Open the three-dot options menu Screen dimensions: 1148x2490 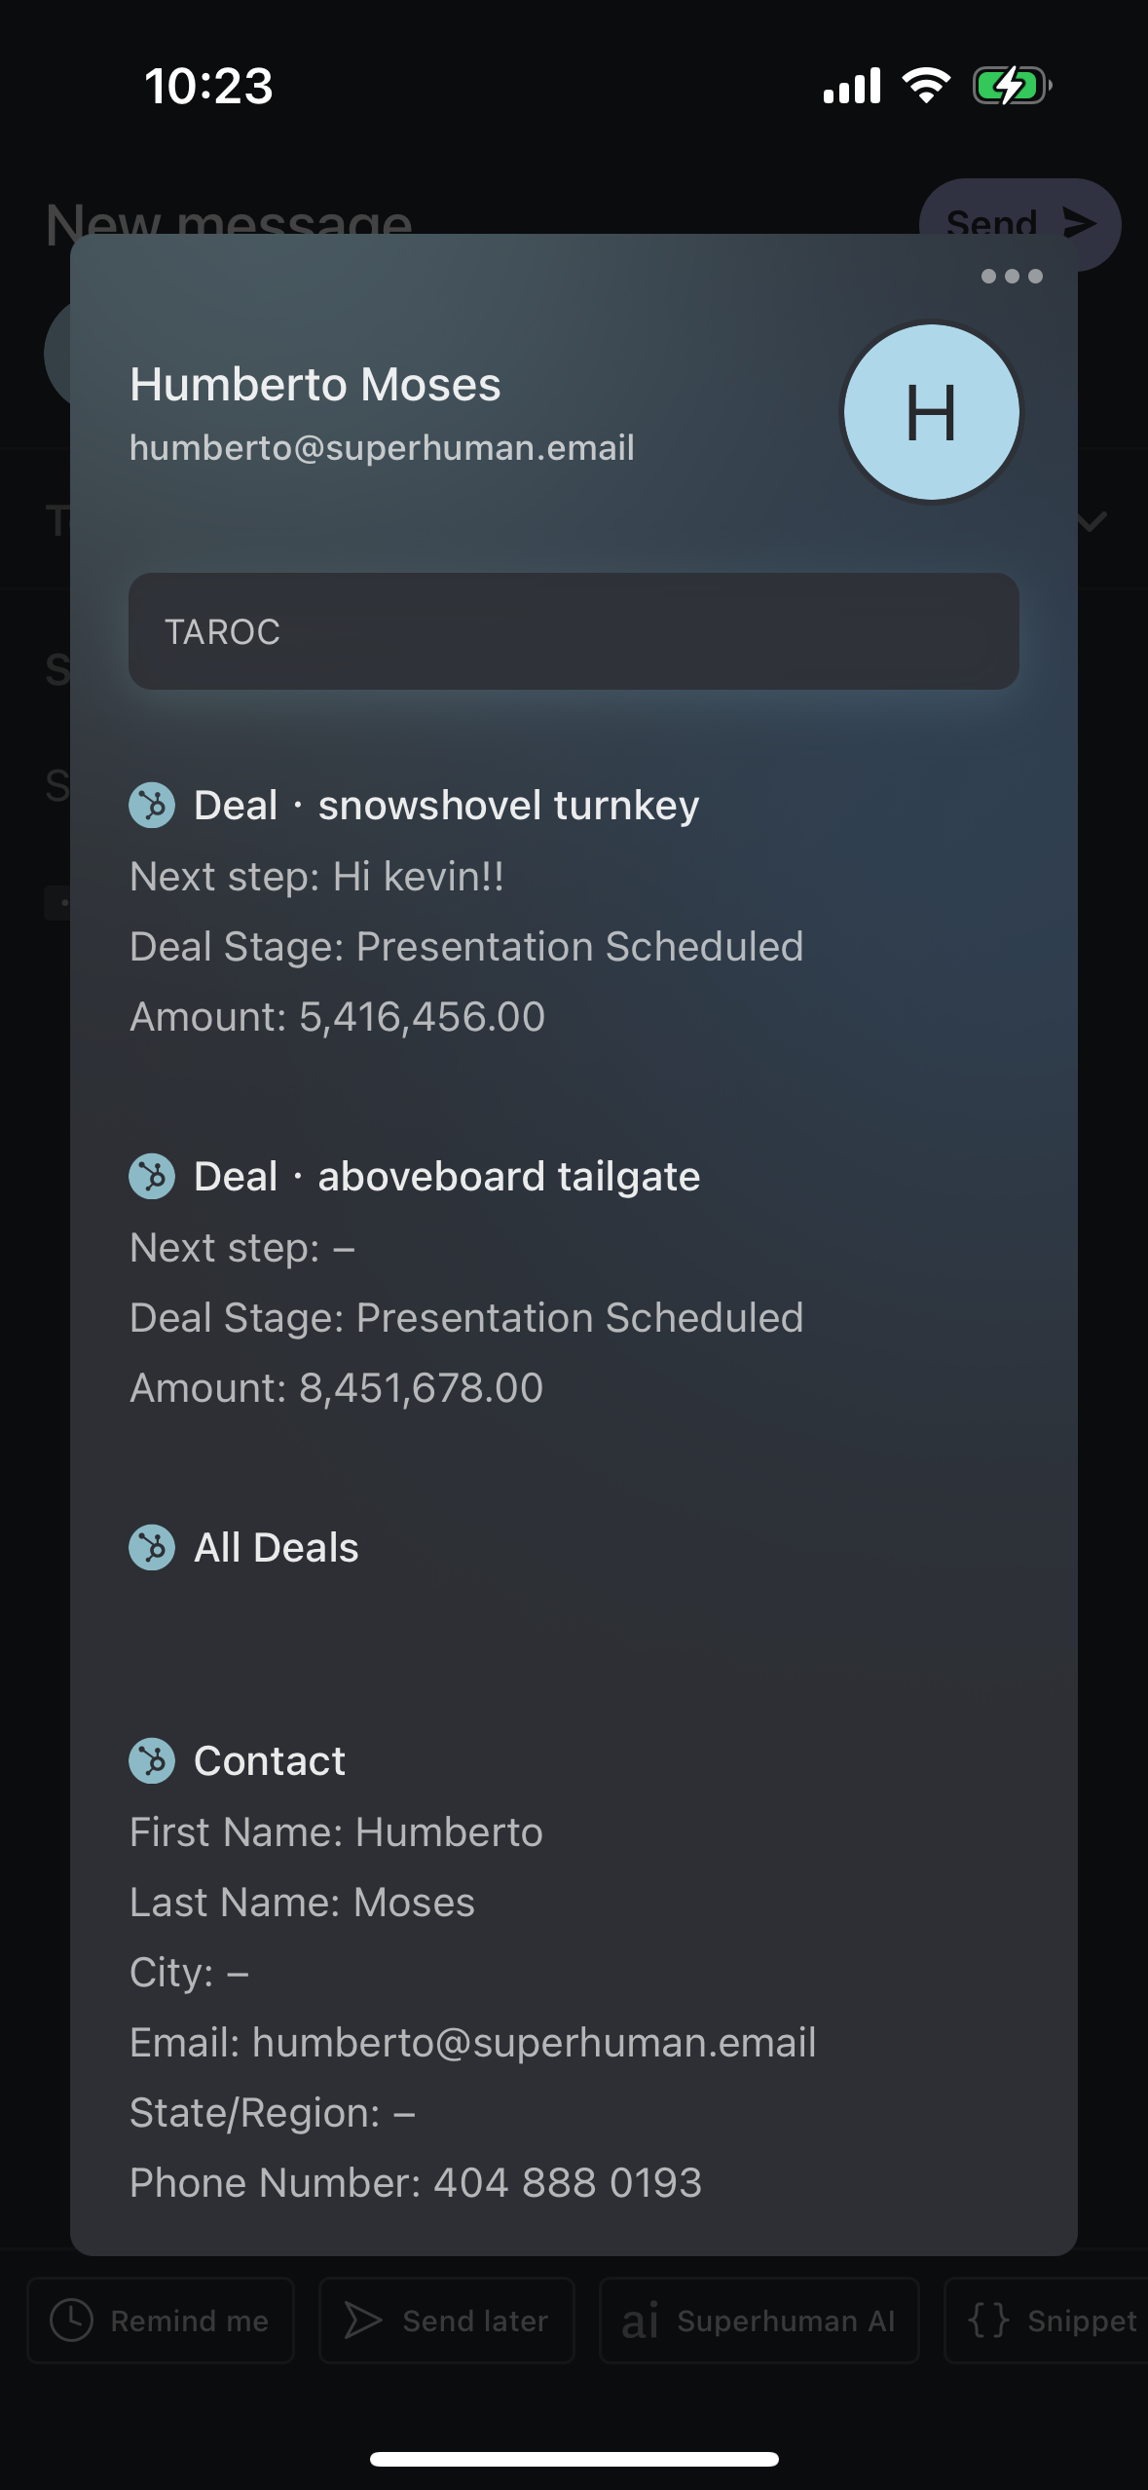point(1012,277)
